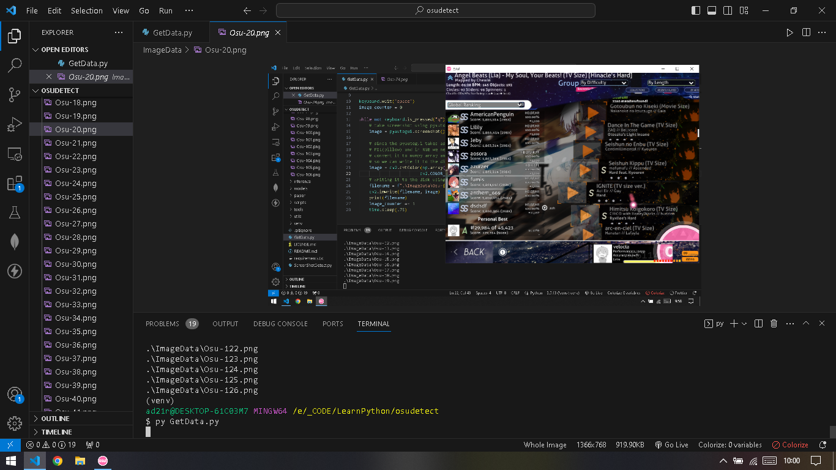
Task: Open the Search view in activity bar
Action: (x=15, y=65)
